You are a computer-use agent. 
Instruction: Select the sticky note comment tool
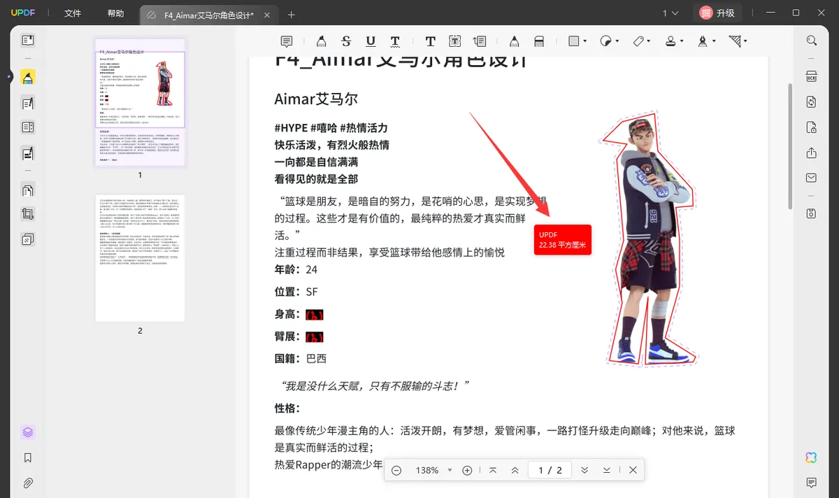coord(286,41)
